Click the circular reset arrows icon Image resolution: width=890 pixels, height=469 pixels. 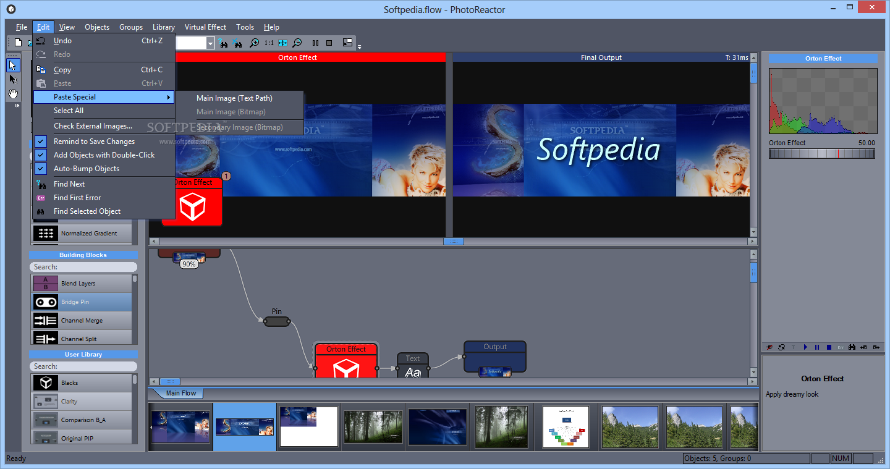click(782, 347)
